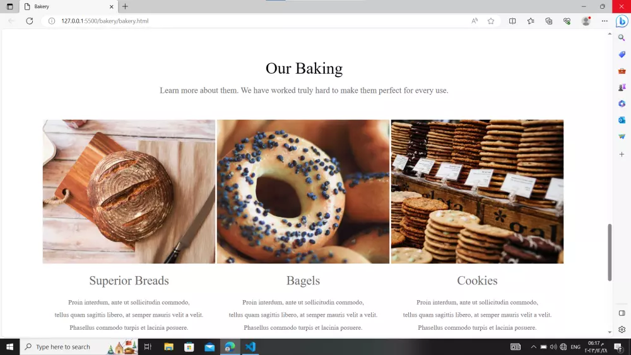Open the tab actions menu icon
Viewport: 631px width, 355px height.
click(x=9, y=6)
